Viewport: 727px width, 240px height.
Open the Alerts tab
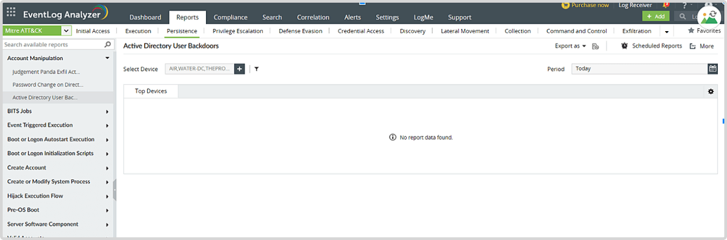pos(353,17)
